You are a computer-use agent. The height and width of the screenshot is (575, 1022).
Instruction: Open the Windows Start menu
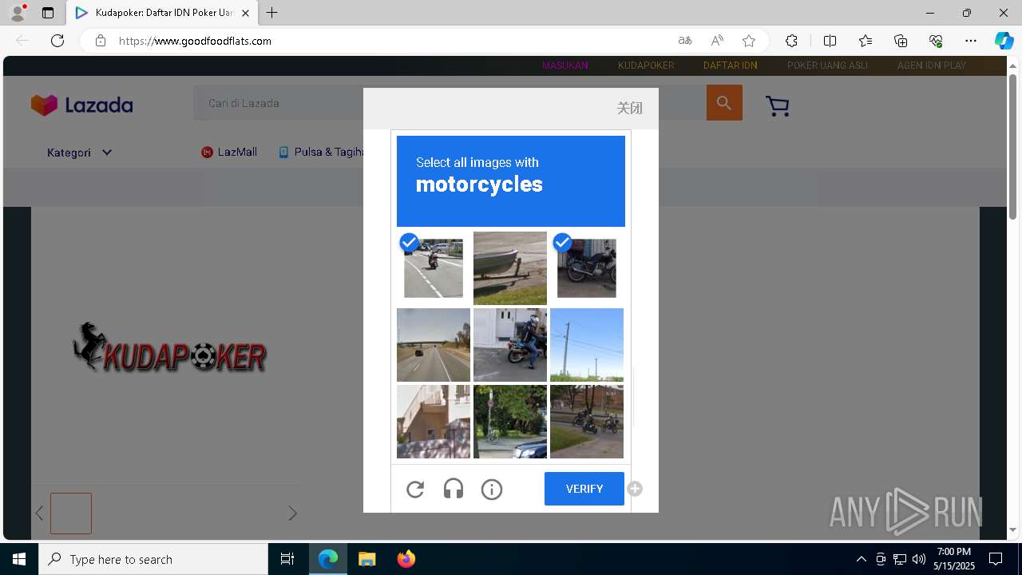(x=19, y=559)
